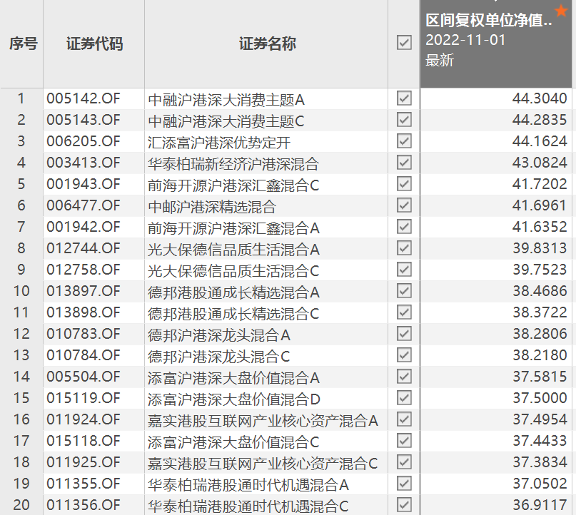Toggle the checkbox for 添富沪港深大盘价值混合C
The image size is (576, 515).
[404, 441]
